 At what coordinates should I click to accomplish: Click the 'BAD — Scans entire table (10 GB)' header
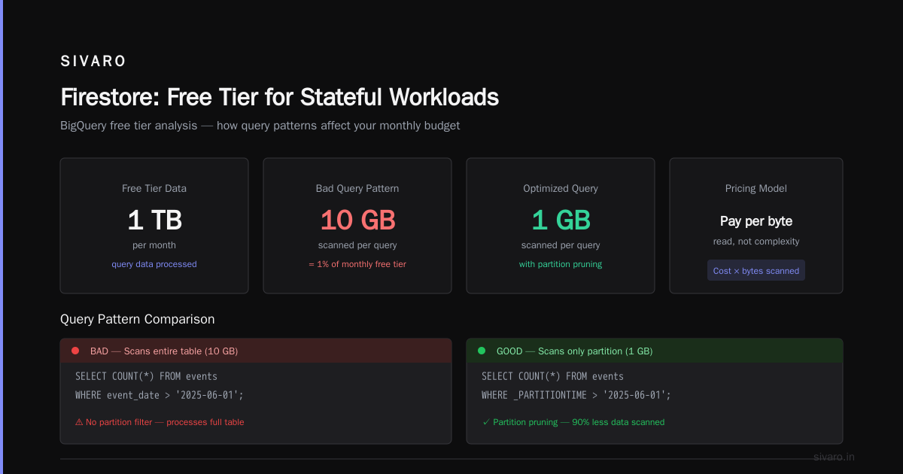pos(256,351)
